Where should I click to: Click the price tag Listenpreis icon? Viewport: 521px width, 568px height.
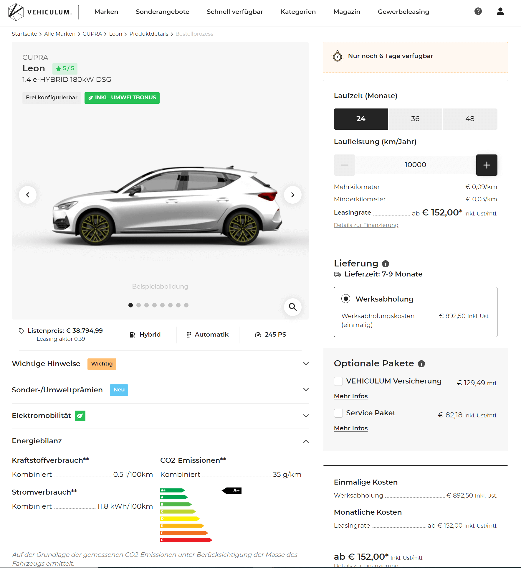[21, 331]
